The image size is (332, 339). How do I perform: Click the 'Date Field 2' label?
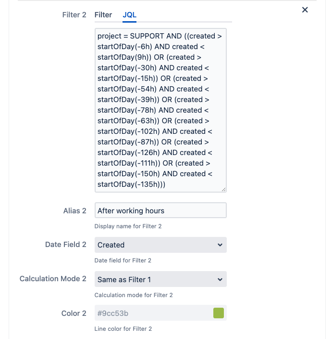[66, 245]
